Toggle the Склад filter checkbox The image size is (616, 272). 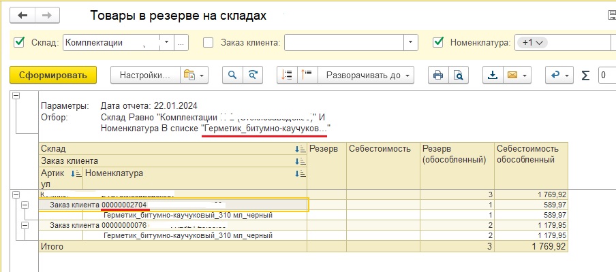coord(18,42)
